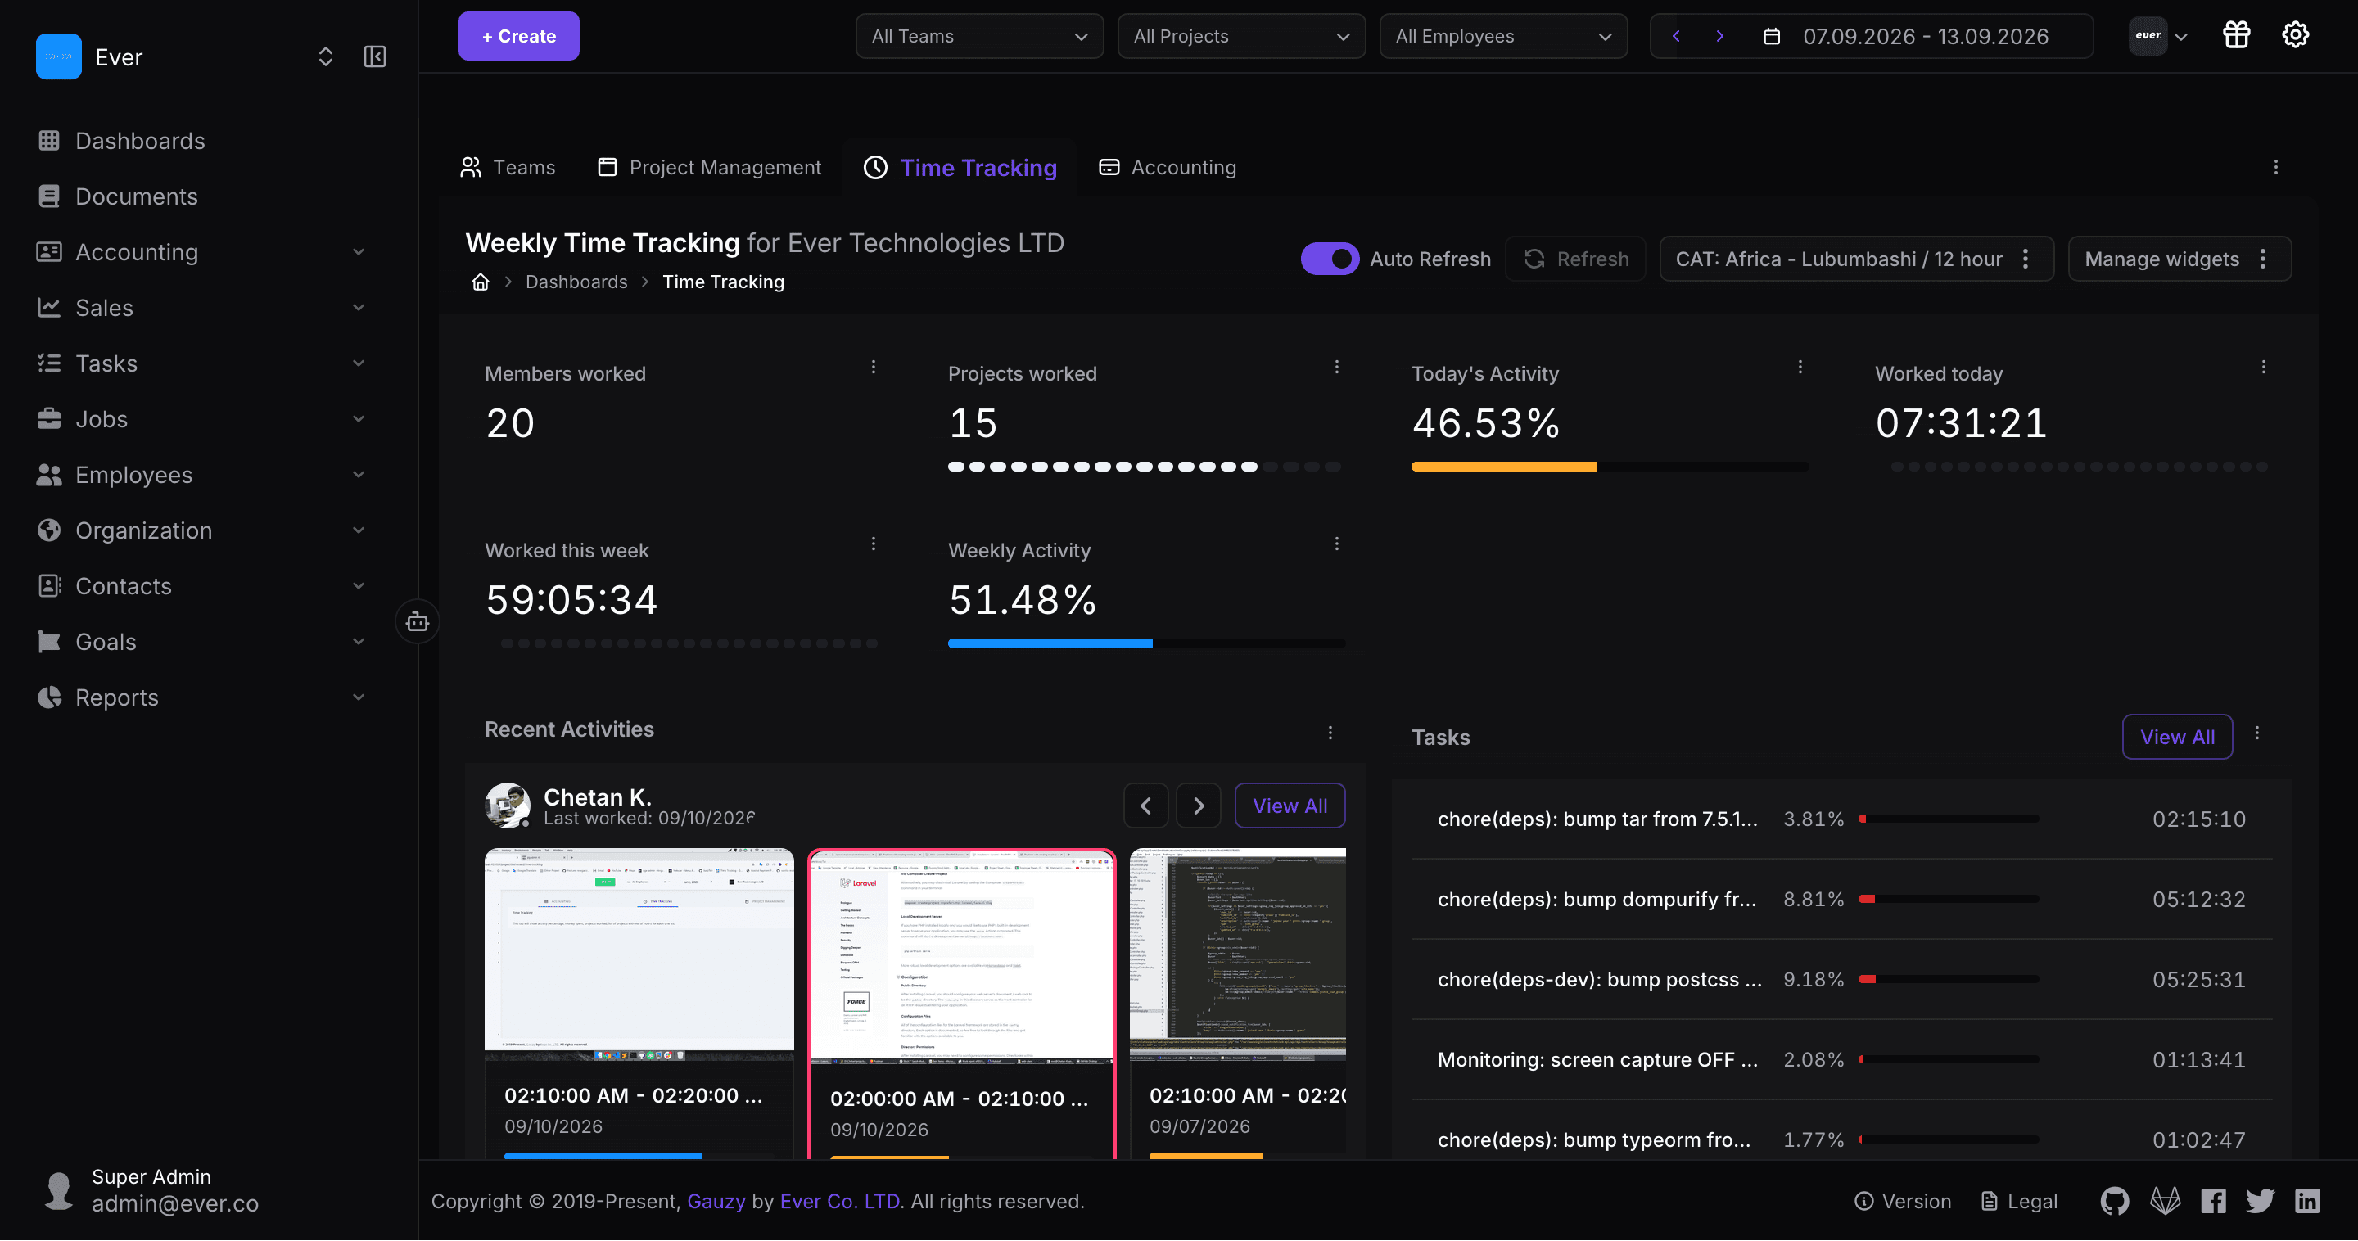Open settings gear in top bar

pos(2295,36)
